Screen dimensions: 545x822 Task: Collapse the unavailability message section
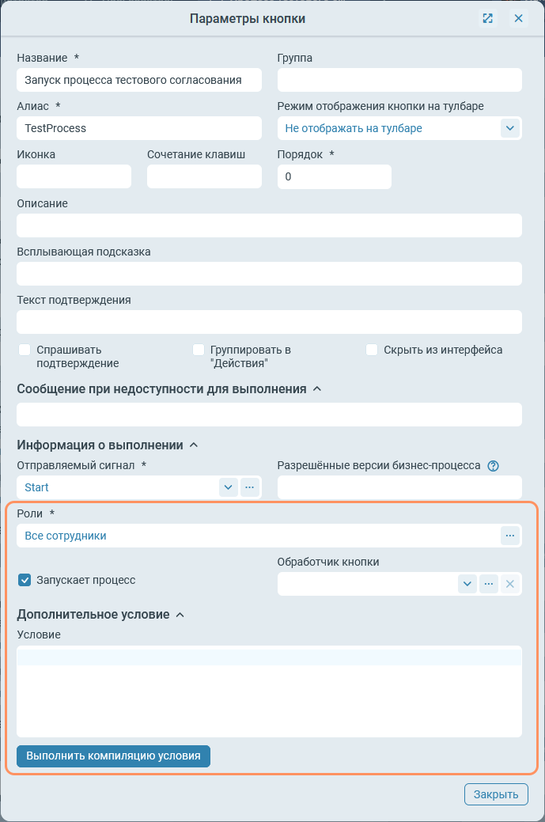317,389
